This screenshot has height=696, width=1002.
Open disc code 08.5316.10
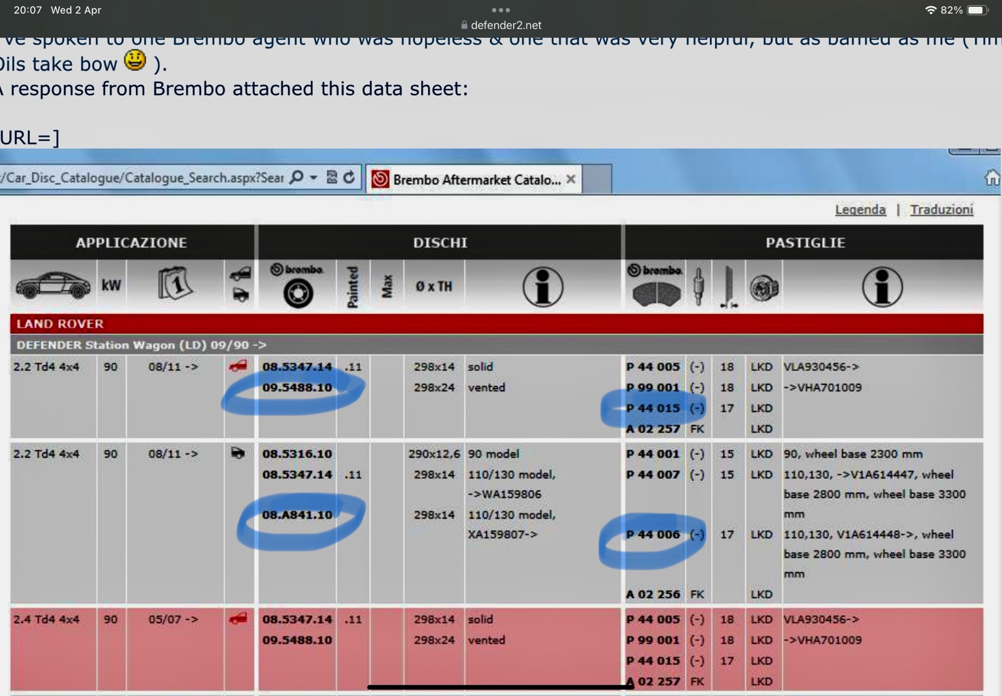[x=297, y=454]
